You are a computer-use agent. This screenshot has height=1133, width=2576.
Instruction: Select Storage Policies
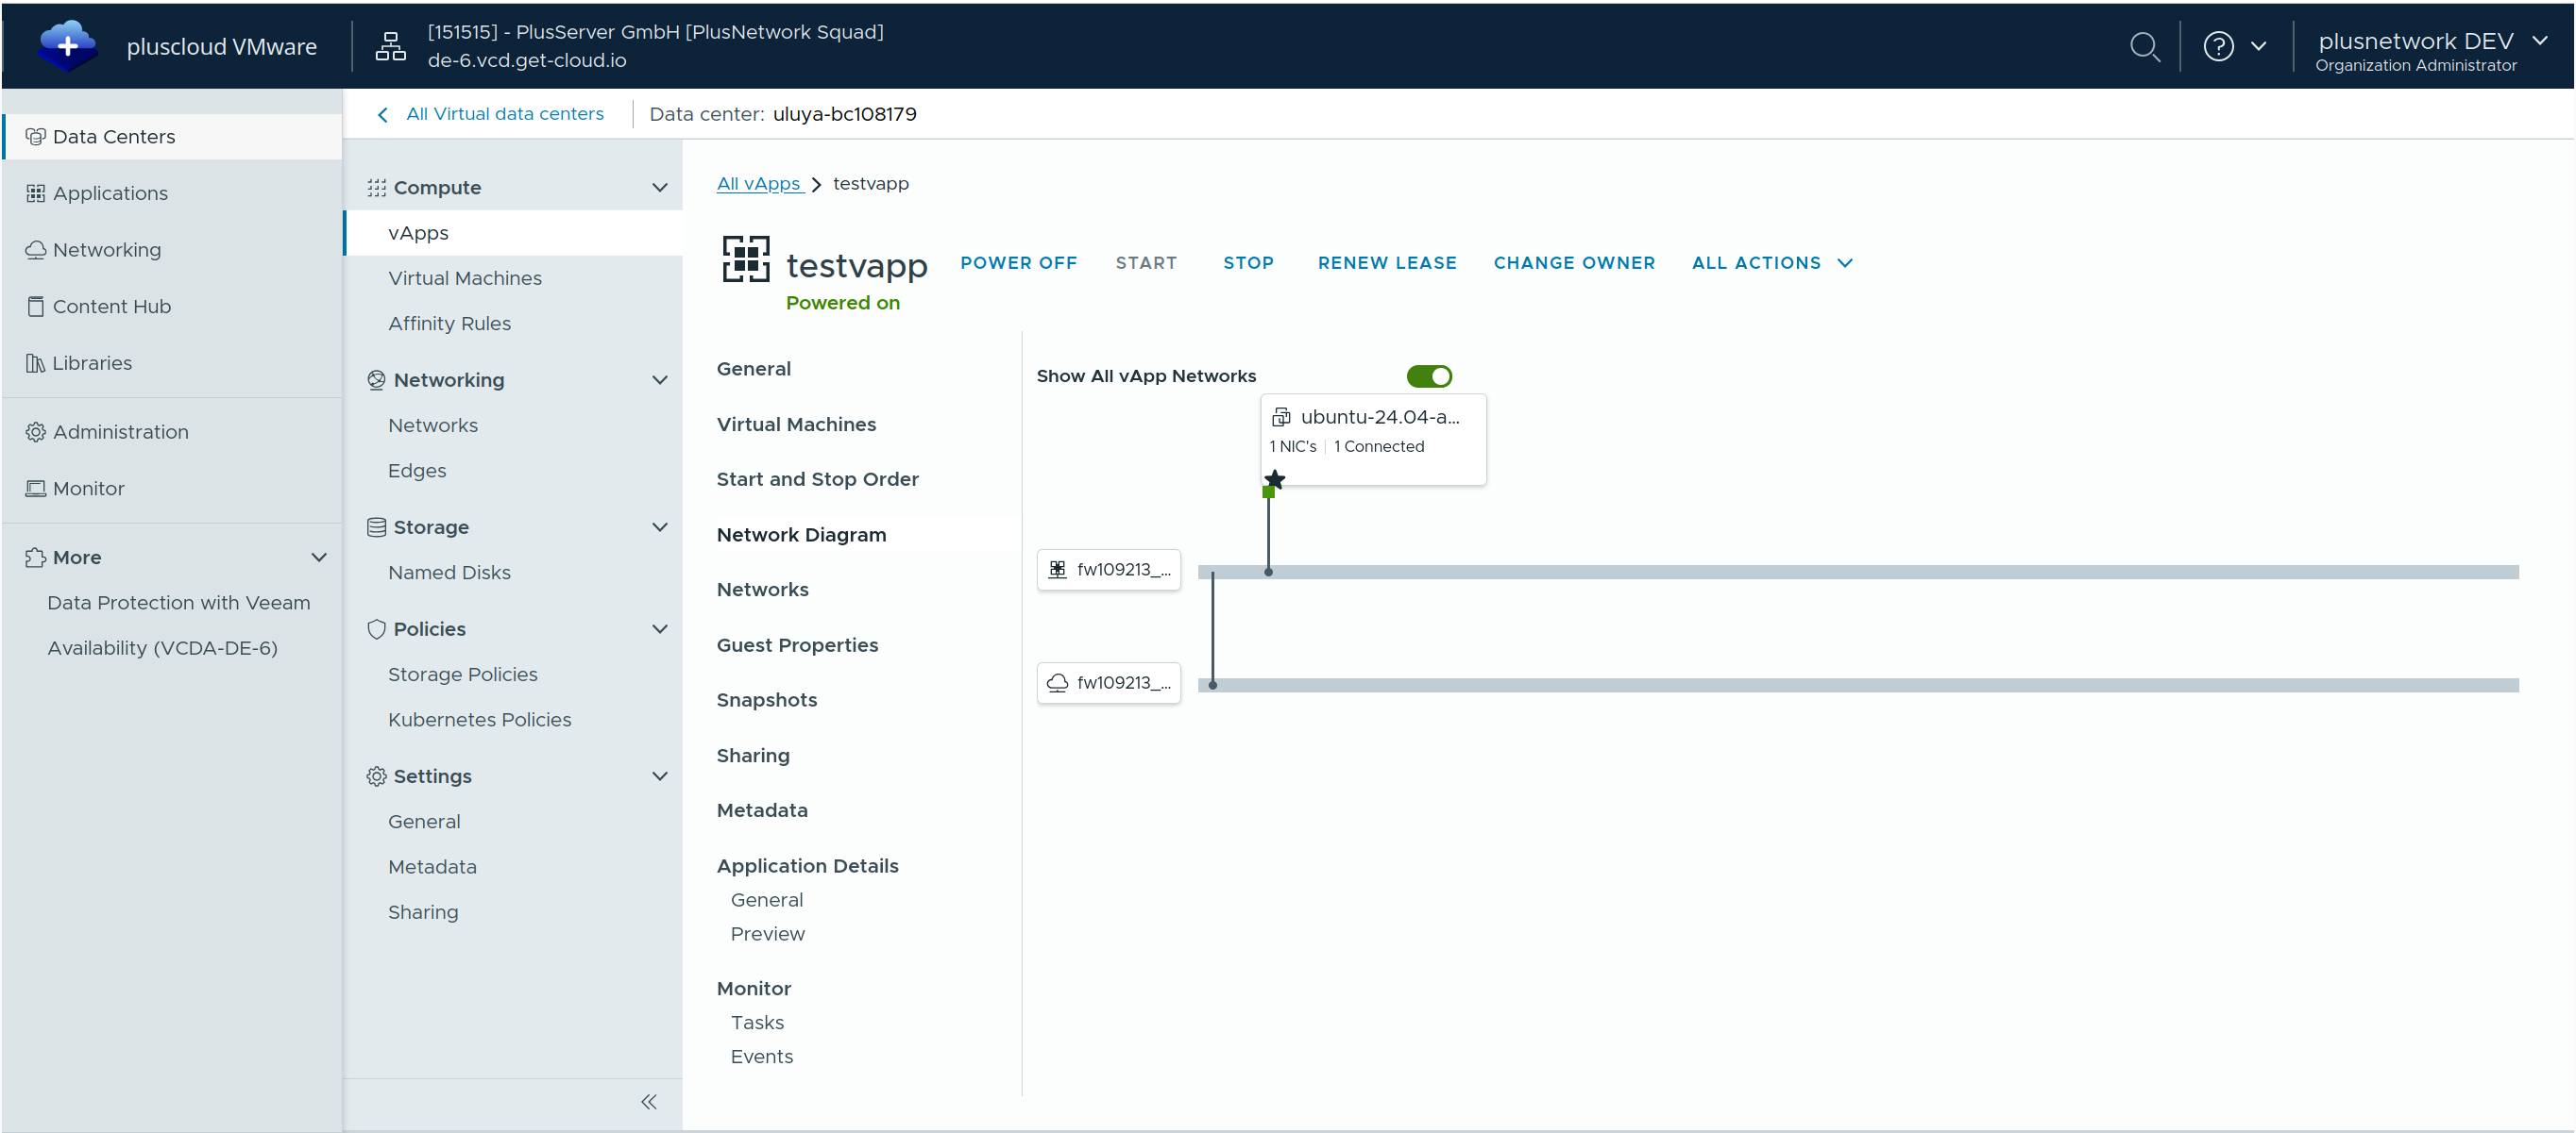click(x=462, y=675)
